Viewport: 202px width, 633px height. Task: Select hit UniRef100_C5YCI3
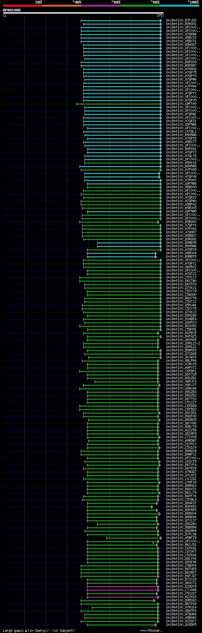[x=181, y=277]
